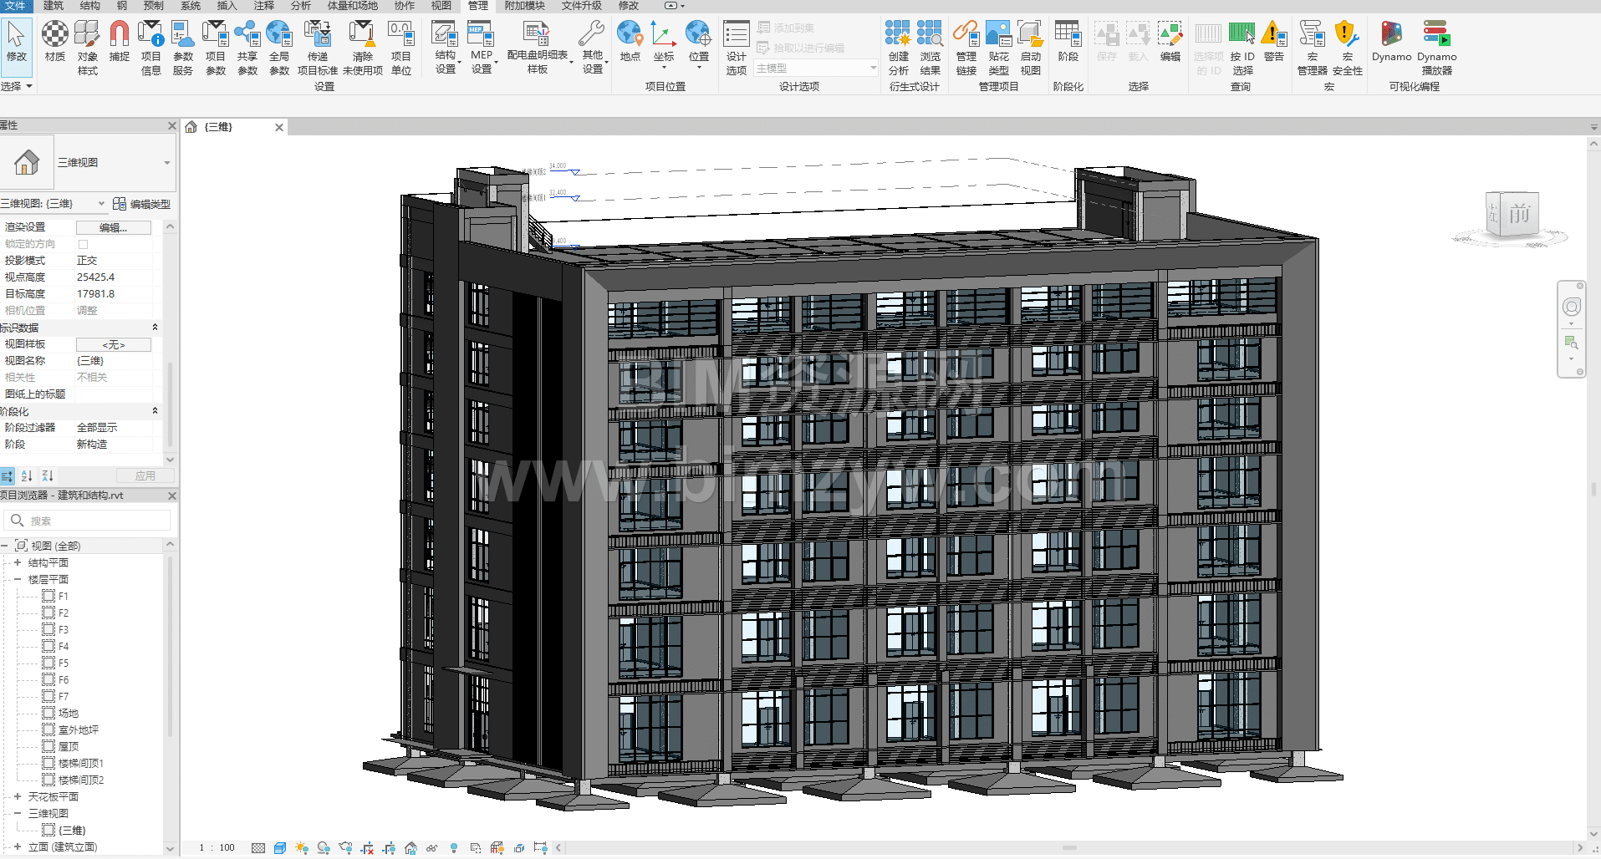Image resolution: width=1601 pixels, height=859 pixels.
Task: Open the Architecture (建筑) ribbon tab
Action: (53, 6)
